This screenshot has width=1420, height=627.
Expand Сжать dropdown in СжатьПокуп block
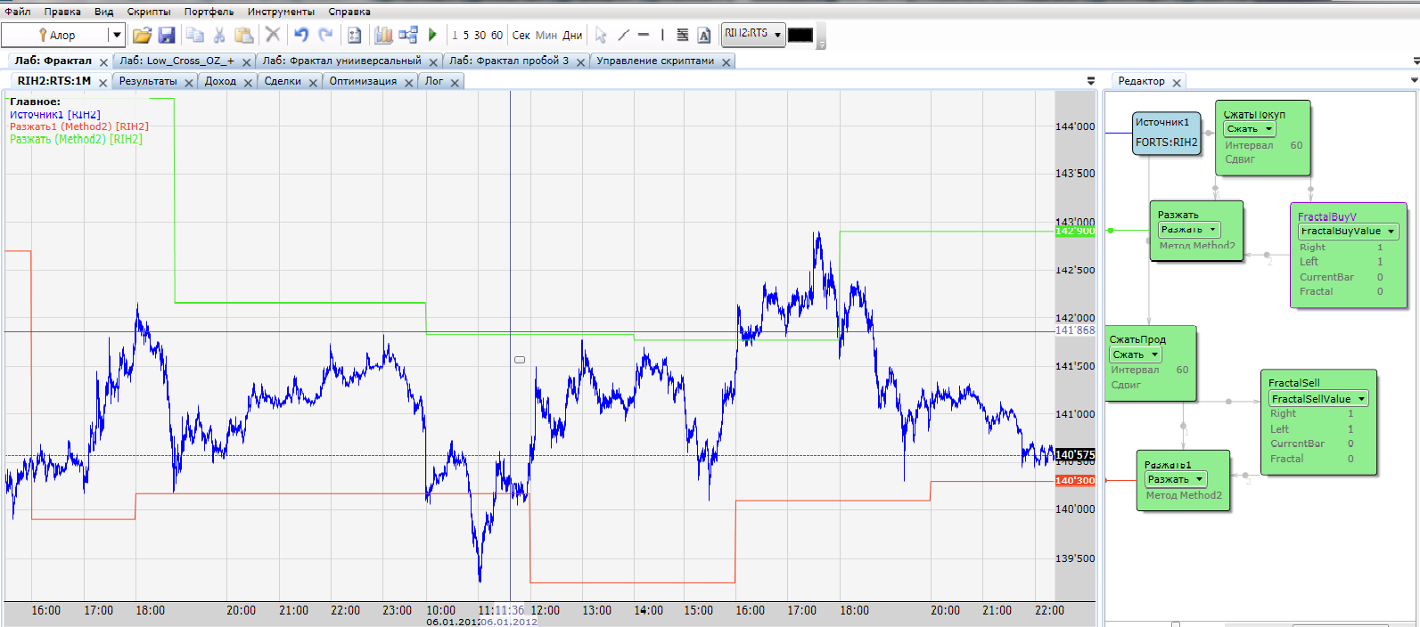pos(1269,129)
